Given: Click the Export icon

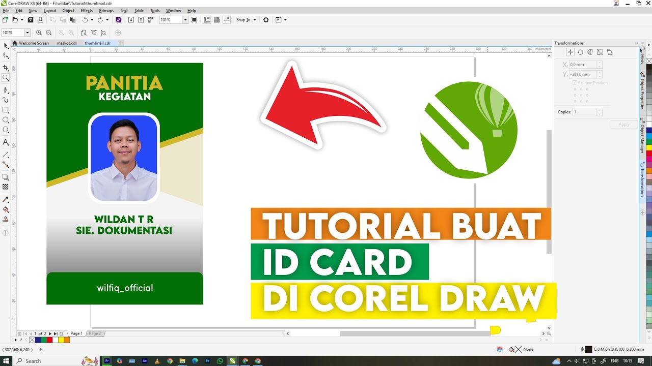Looking at the screenshot, I should tap(141, 20).
